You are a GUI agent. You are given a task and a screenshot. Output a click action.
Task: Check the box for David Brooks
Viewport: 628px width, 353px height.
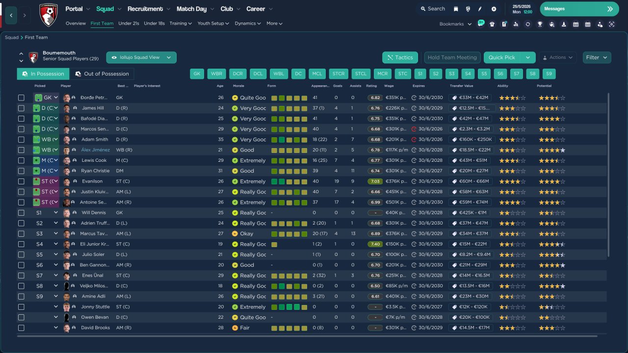[21, 328]
